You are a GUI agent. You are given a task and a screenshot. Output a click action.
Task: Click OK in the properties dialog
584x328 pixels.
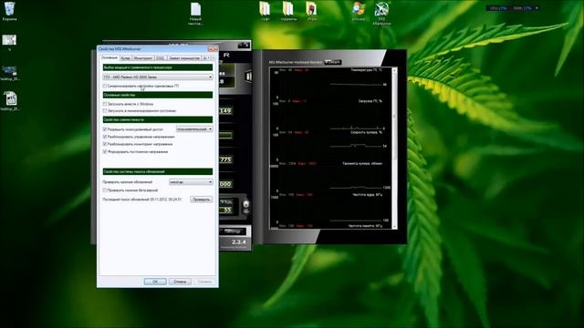[x=155, y=282]
